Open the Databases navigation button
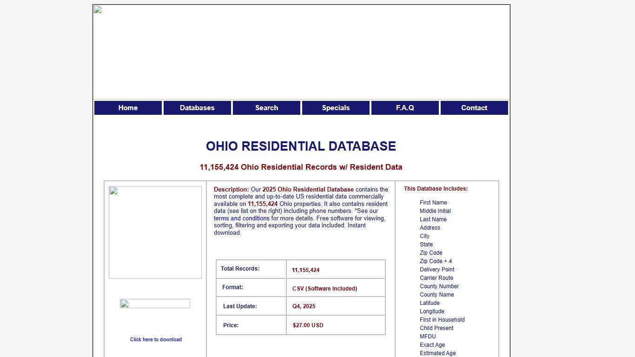This screenshot has width=635, height=357. click(x=197, y=107)
